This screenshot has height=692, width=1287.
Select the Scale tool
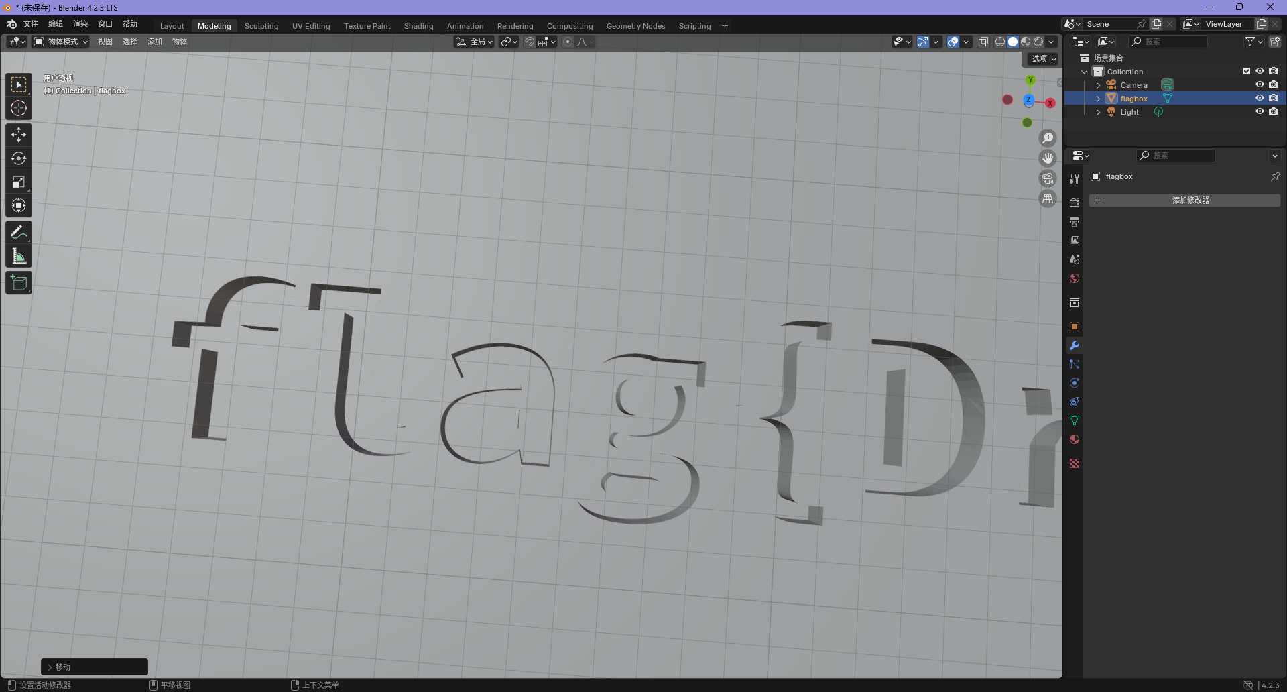click(x=19, y=182)
